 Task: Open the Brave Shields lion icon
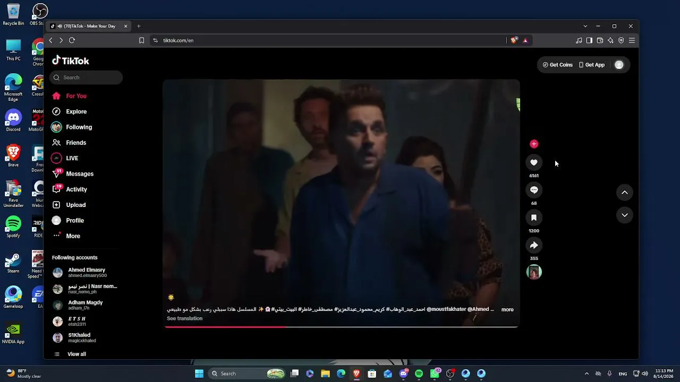click(x=514, y=40)
